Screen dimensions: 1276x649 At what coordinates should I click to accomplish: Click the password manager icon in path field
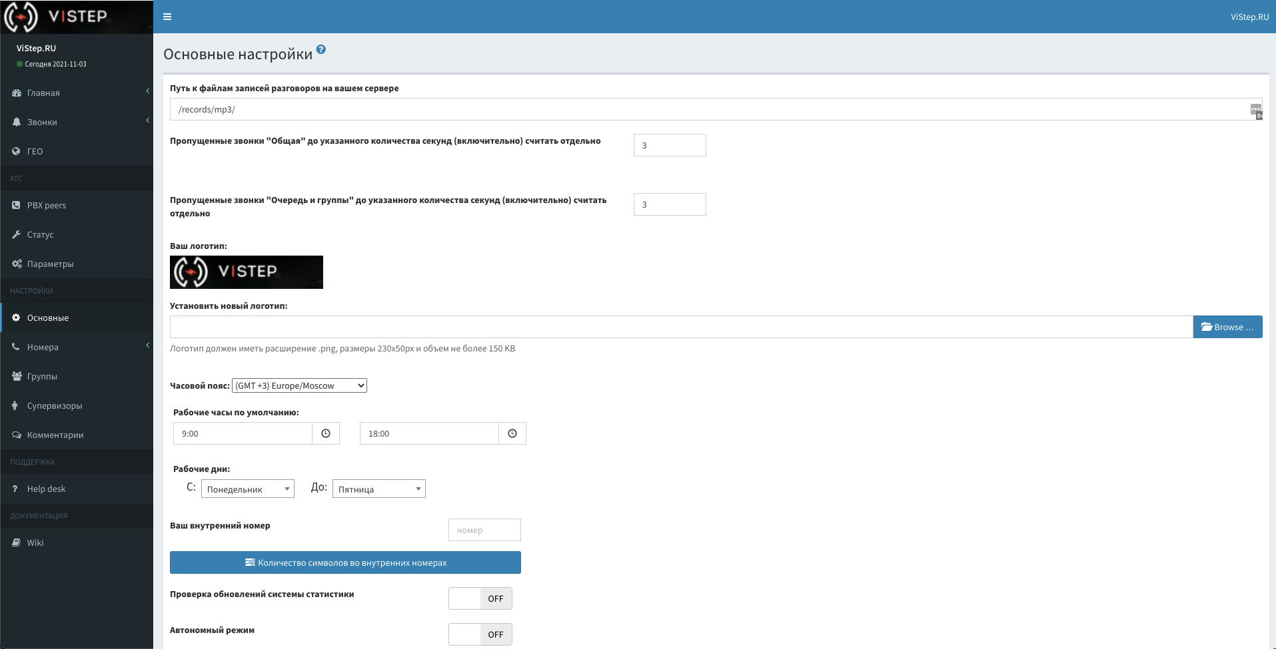pos(1255,110)
